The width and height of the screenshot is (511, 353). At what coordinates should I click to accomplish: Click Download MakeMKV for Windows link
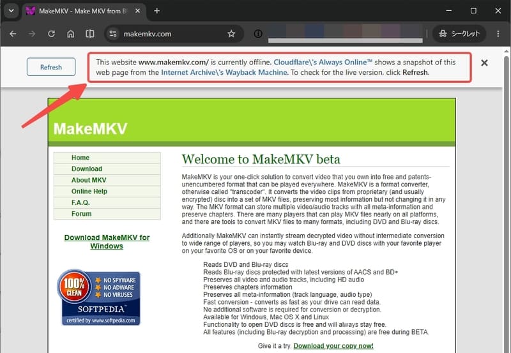pos(107,242)
